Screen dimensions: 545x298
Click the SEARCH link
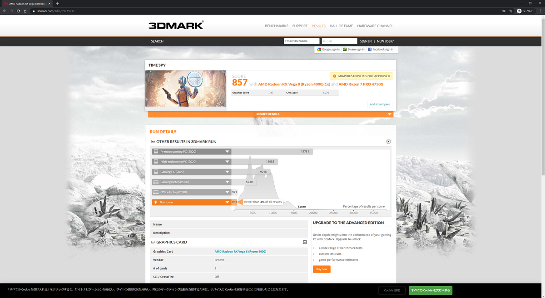[x=157, y=41]
